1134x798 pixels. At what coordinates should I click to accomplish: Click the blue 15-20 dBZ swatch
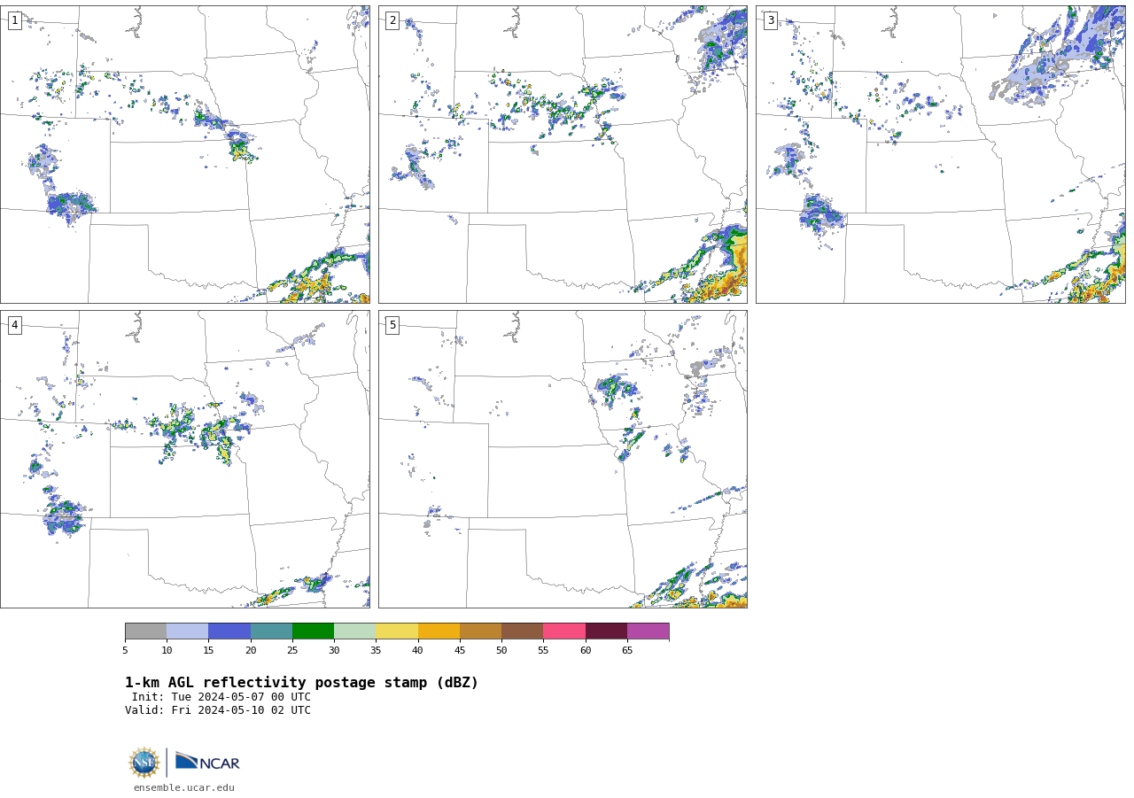pyautogui.click(x=229, y=631)
